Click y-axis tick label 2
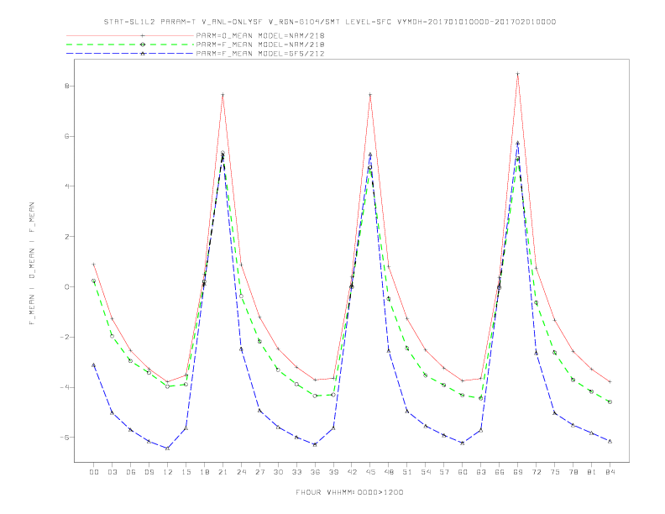This screenshot has width=665, height=514. click(x=67, y=237)
